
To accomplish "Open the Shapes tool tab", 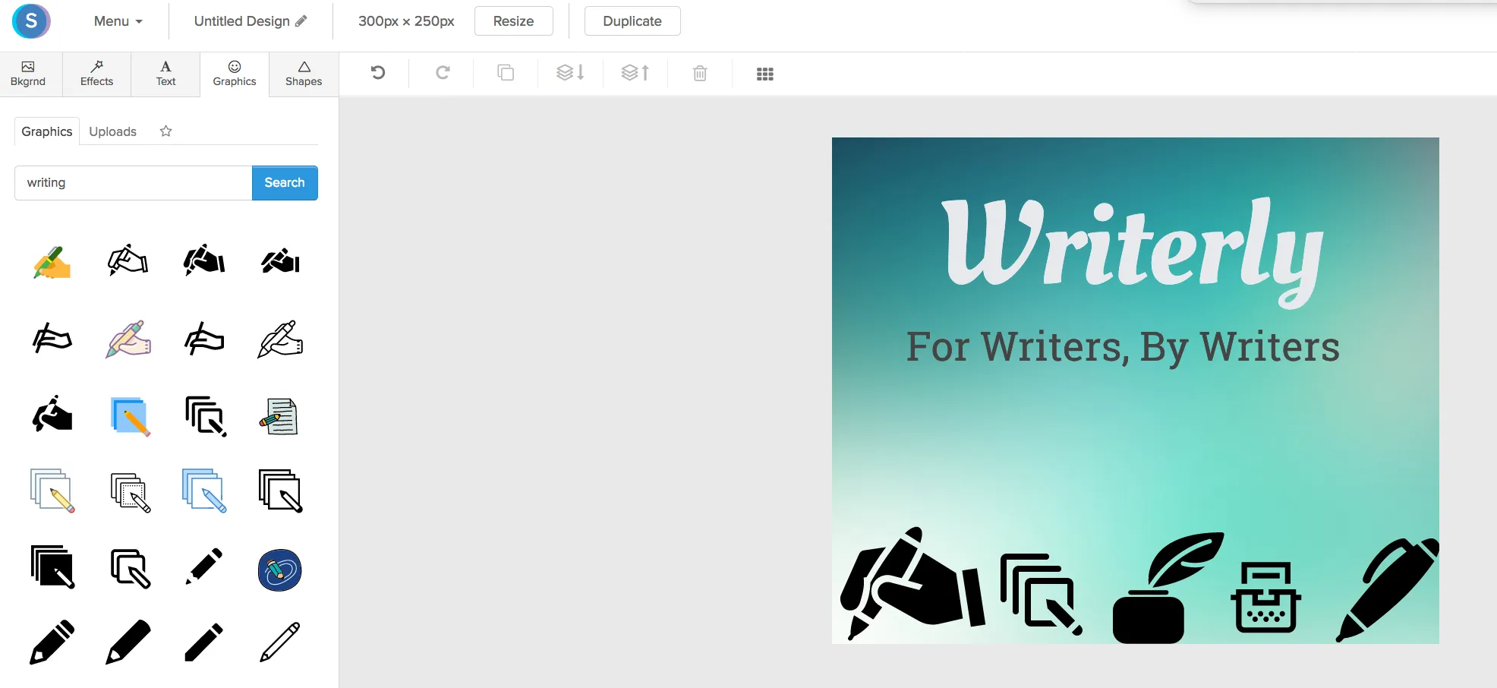I will [304, 74].
